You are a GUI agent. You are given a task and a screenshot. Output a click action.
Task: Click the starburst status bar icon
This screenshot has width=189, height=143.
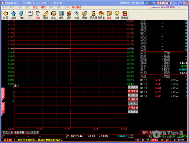tap(143, 140)
